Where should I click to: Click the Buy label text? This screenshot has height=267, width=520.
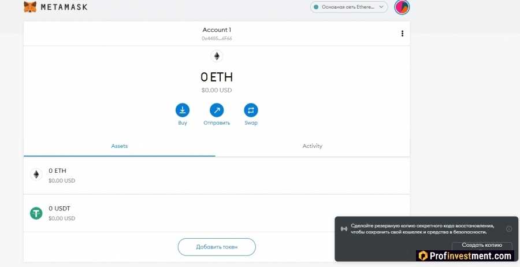[183, 123]
